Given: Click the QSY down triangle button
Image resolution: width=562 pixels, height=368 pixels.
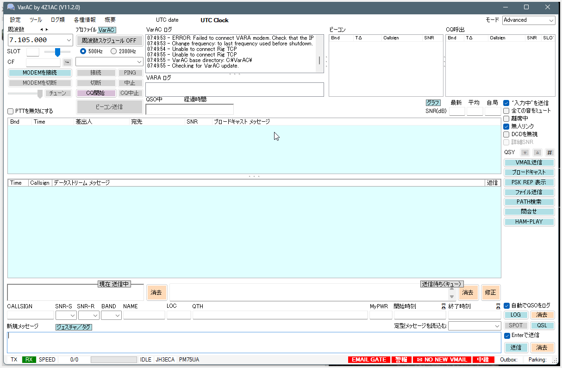Looking at the screenshot, I should (525, 153).
